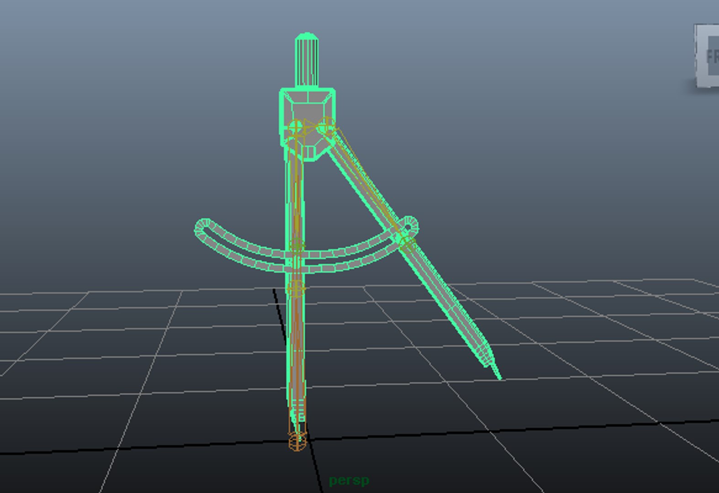Image resolution: width=719 pixels, height=493 pixels.
Task: Select the pointed tip of angled leg
Action: coord(496,370)
